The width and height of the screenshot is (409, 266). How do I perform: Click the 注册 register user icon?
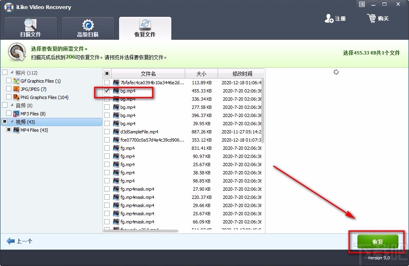[x=328, y=18]
